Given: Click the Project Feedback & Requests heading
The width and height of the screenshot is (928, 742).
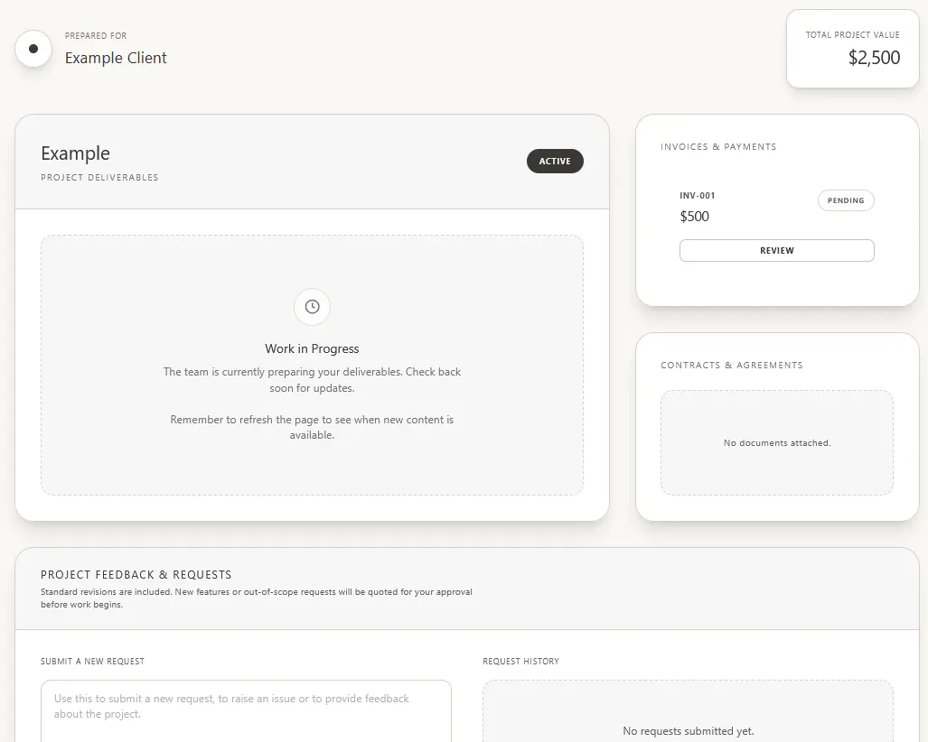Looking at the screenshot, I should tap(136, 575).
